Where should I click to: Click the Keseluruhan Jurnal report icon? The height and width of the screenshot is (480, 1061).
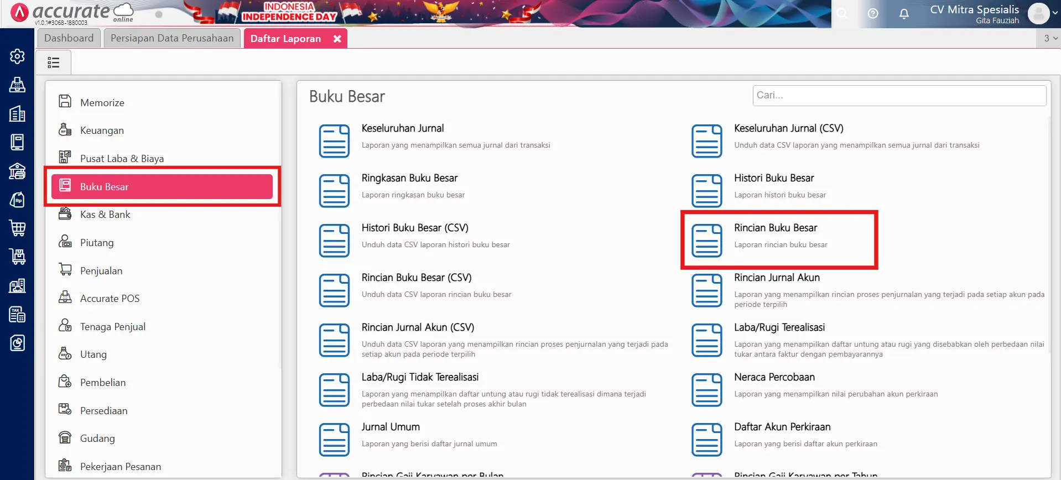pos(334,141)
